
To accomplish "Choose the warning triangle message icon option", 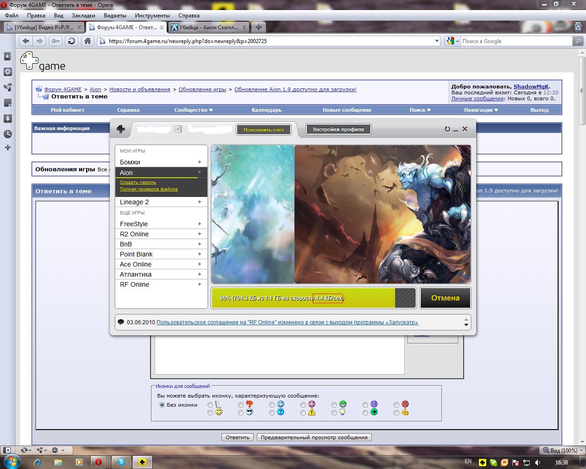I will [x=303, y=413].
